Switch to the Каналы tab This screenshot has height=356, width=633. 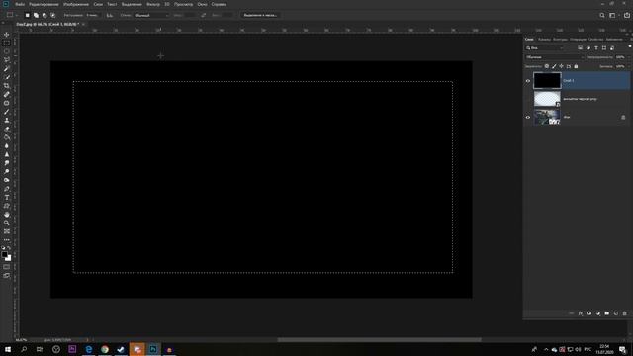(x=544, y=40)
